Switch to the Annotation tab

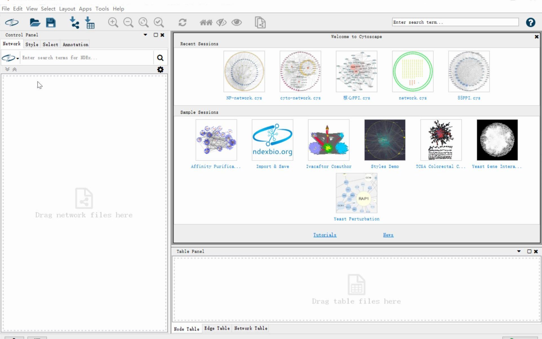75,45
